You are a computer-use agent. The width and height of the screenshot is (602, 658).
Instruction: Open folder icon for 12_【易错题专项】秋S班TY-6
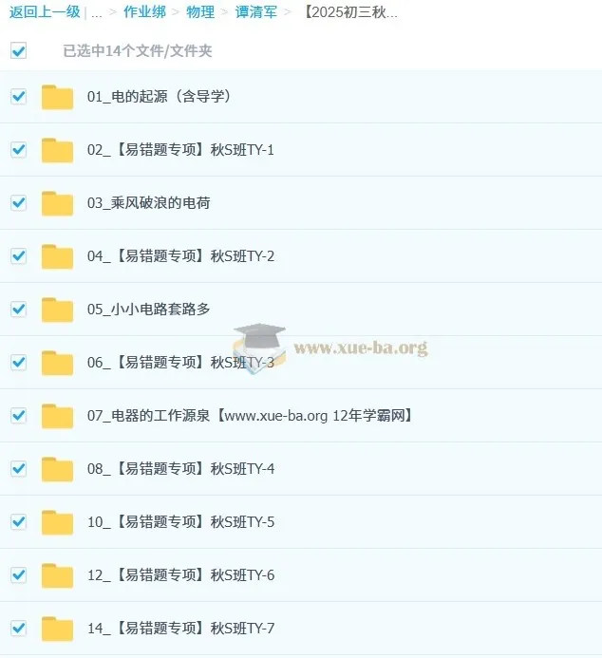[58, 575]
